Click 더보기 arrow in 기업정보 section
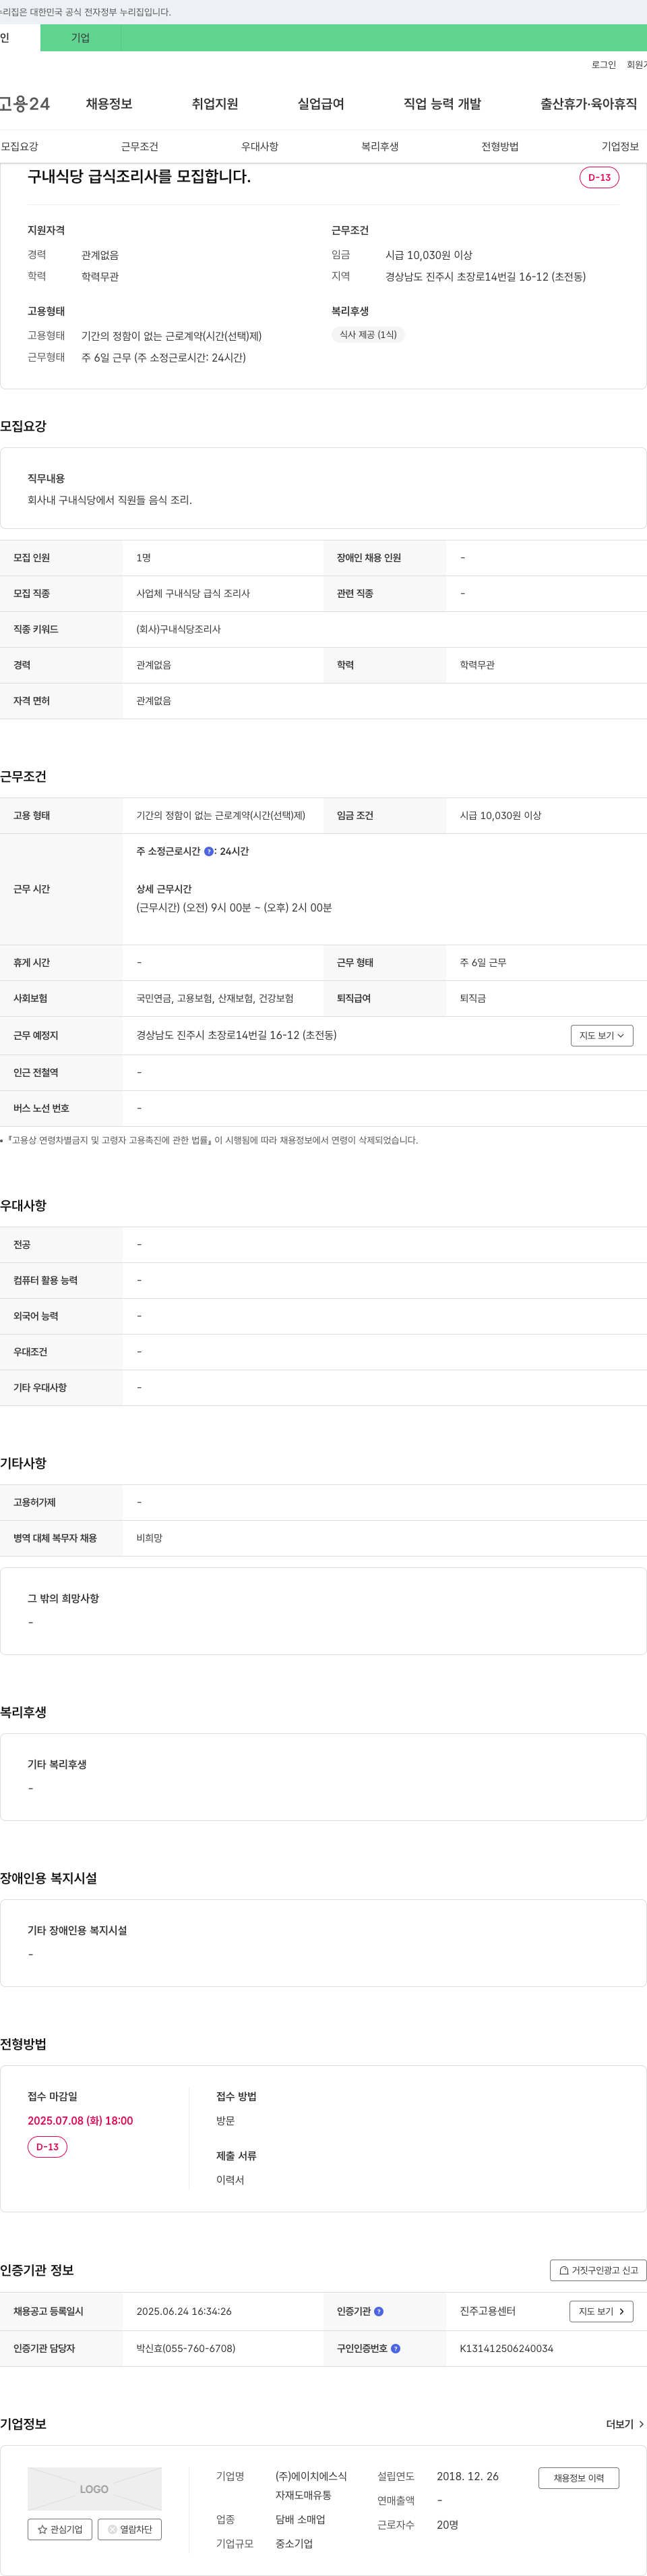Image resolution: width=647 pixels, height=2576 pixels. pyautogui.click(x=625, y=2424)
